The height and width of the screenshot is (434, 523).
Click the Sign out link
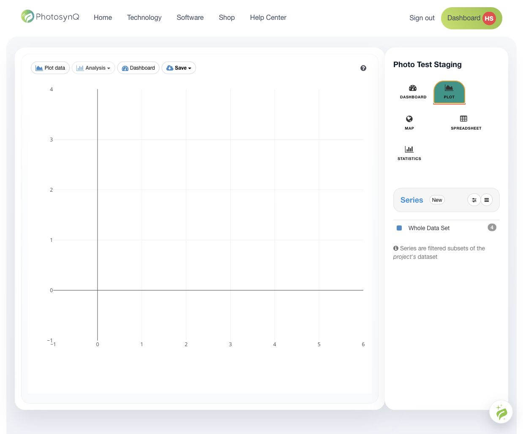422,18
